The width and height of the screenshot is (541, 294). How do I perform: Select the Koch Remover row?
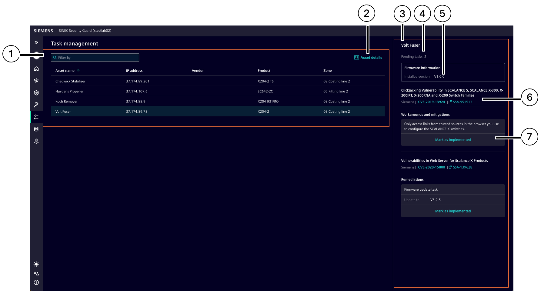pyautogui.click(x=218, y=102)
